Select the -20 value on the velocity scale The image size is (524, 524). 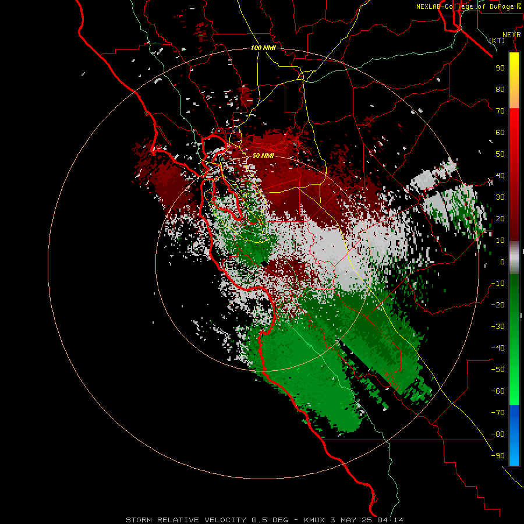[498, 305]
